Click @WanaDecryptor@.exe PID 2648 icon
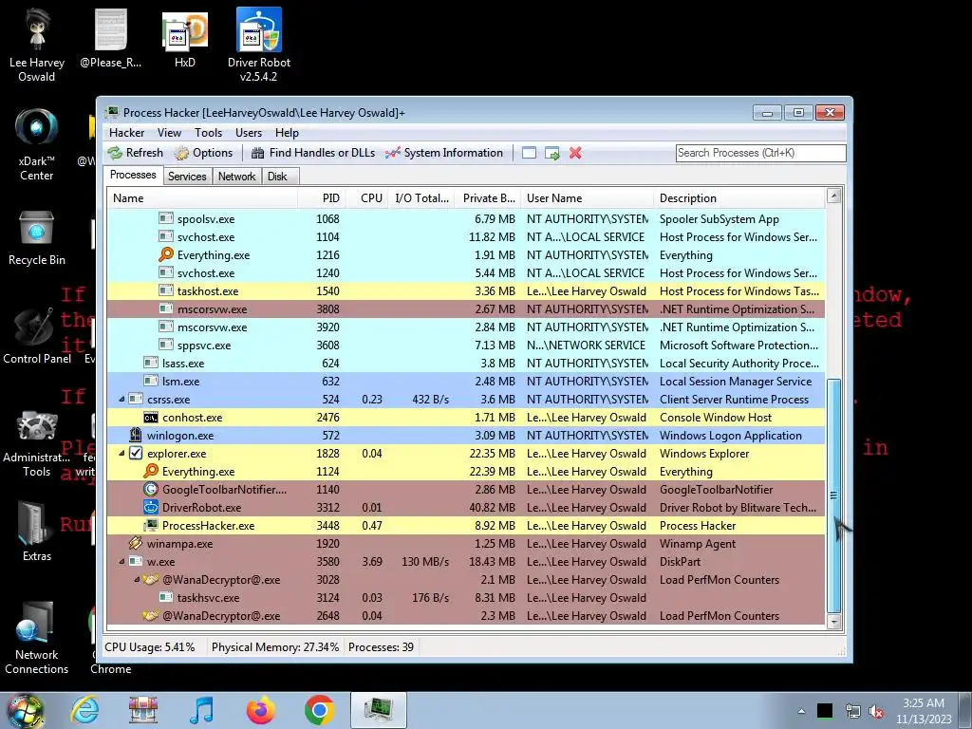The height and width of the screenshot is (729, 972). (151, 615)
